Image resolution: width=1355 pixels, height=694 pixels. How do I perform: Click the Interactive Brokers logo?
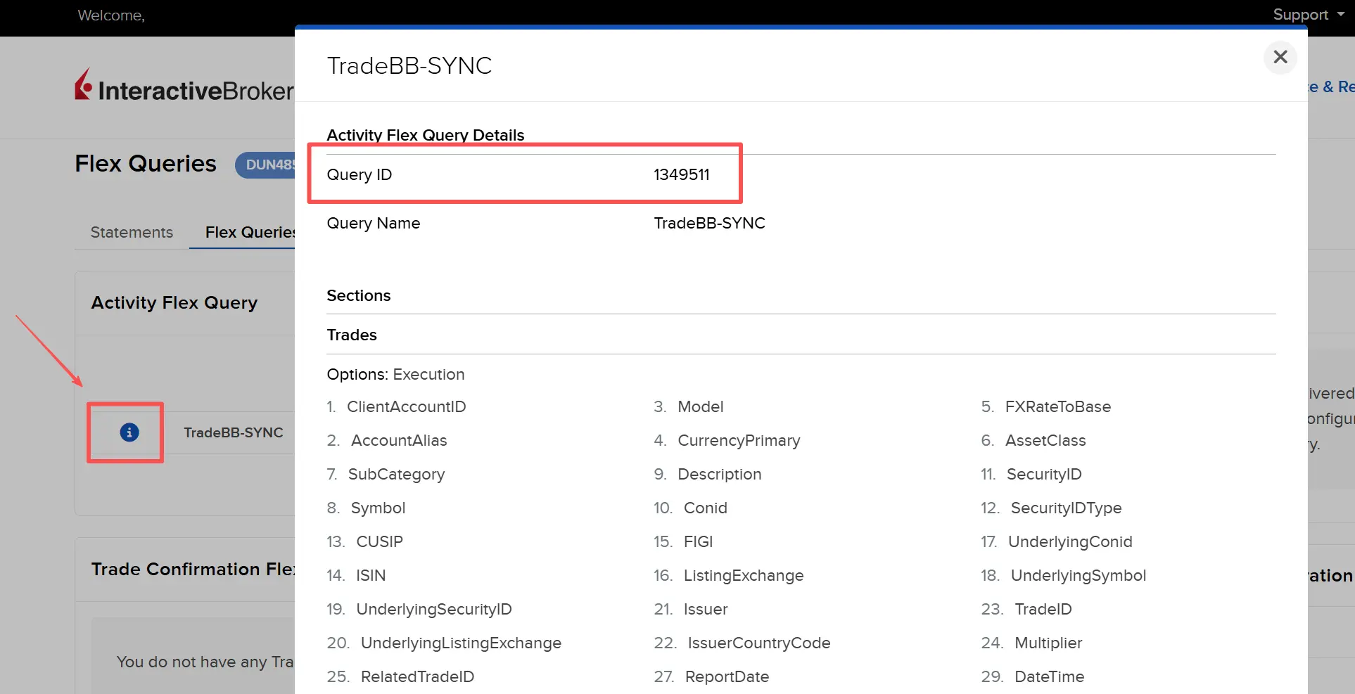coord(184,87)
